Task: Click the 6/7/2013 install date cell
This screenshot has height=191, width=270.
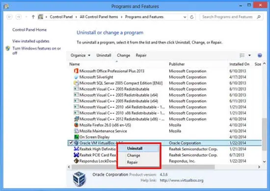Action: tap(237, 155)
